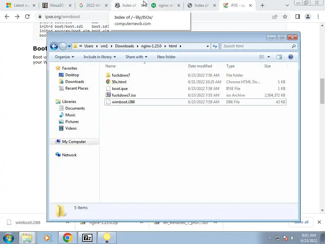Open 7-Zip from taskbar
Viewport: 325px width, 244px height.
pos(87,238)
